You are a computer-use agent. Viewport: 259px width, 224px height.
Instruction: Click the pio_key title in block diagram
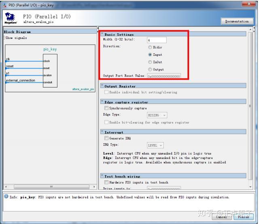click(50, 49)
